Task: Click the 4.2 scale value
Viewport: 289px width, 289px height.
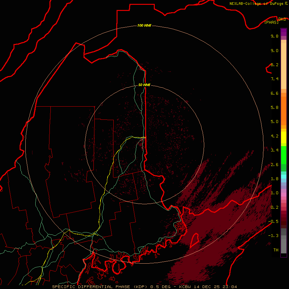Action: coord(275,136)
